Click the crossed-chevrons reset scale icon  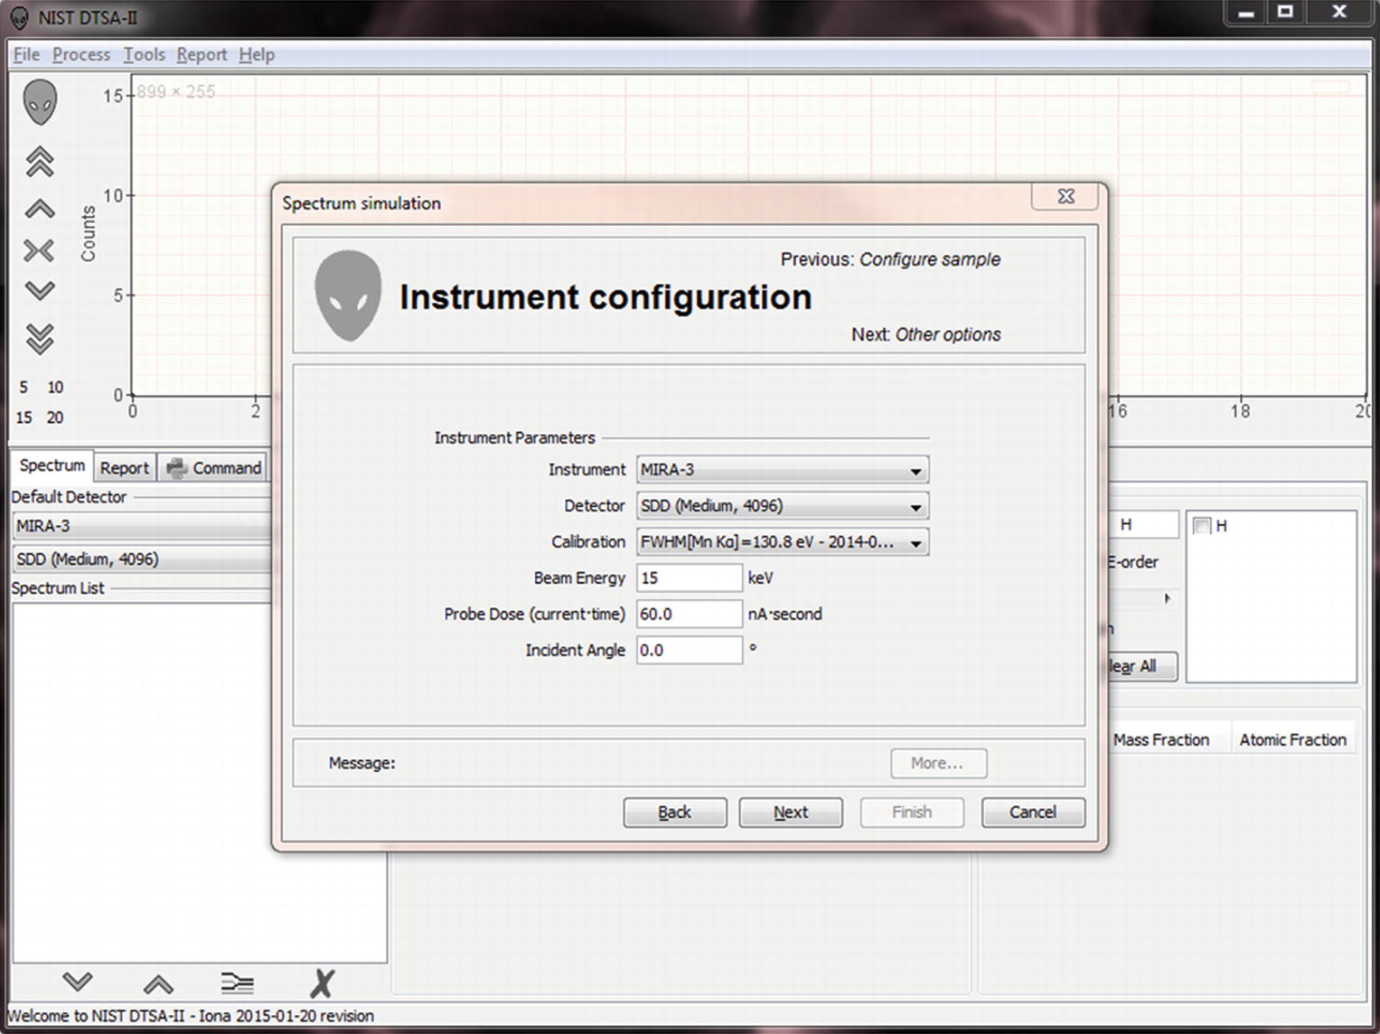tap(39, 250)
